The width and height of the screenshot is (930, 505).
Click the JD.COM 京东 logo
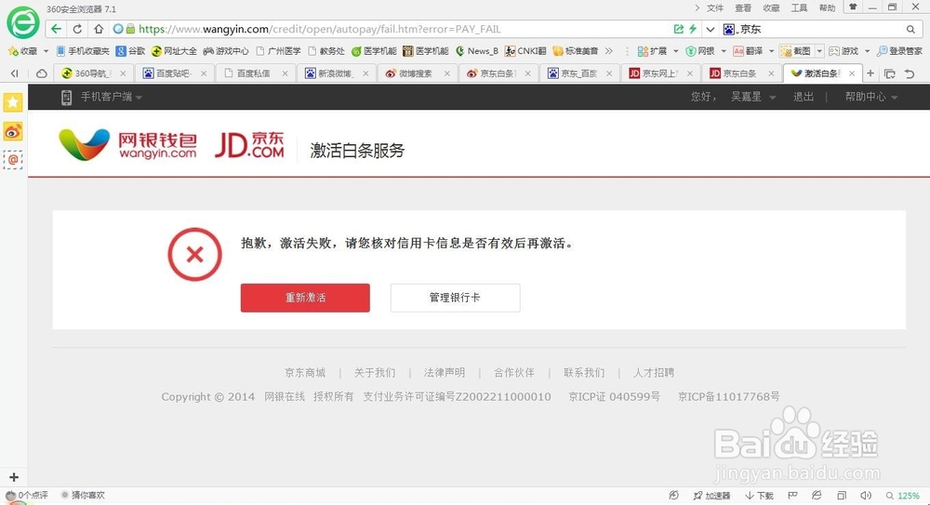click(249, 145)
